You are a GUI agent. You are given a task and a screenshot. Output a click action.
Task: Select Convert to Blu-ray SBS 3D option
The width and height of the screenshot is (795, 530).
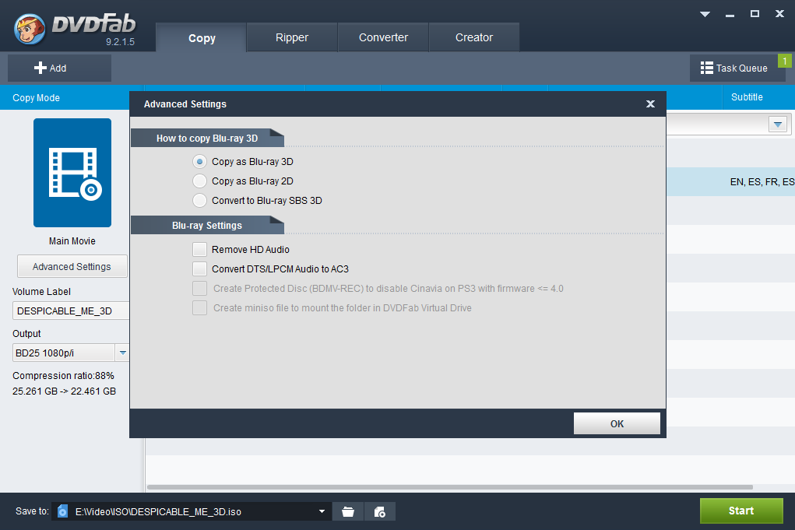pyautogui.click(x=200, y=201)
